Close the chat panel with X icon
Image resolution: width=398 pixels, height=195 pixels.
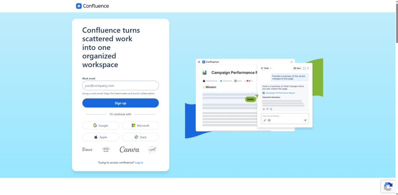coord(308,68)
